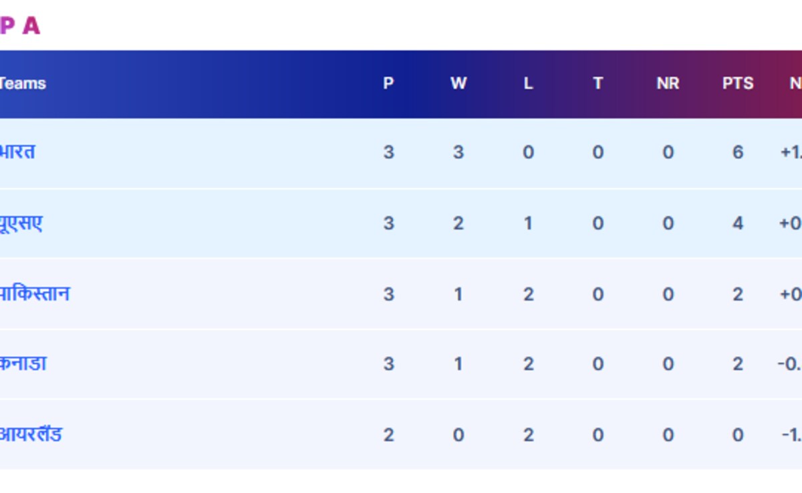Click the L column header
802x493 pixels.
528,84
